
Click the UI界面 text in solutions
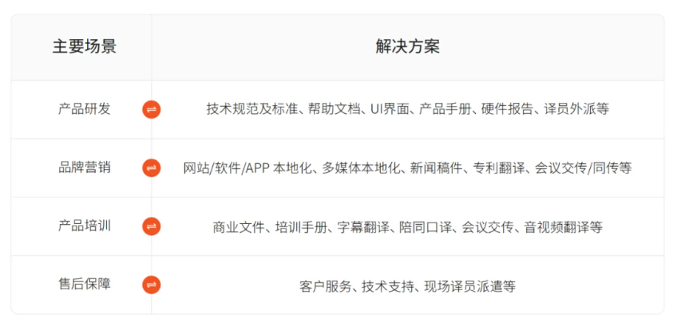390,109
